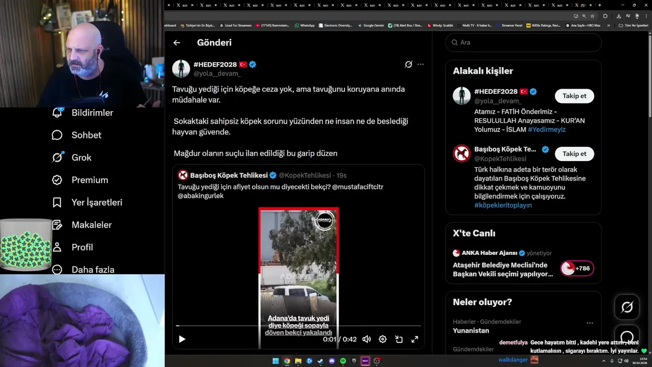Open Tüm Yer İşaretleri bookmarks folder

633,25
